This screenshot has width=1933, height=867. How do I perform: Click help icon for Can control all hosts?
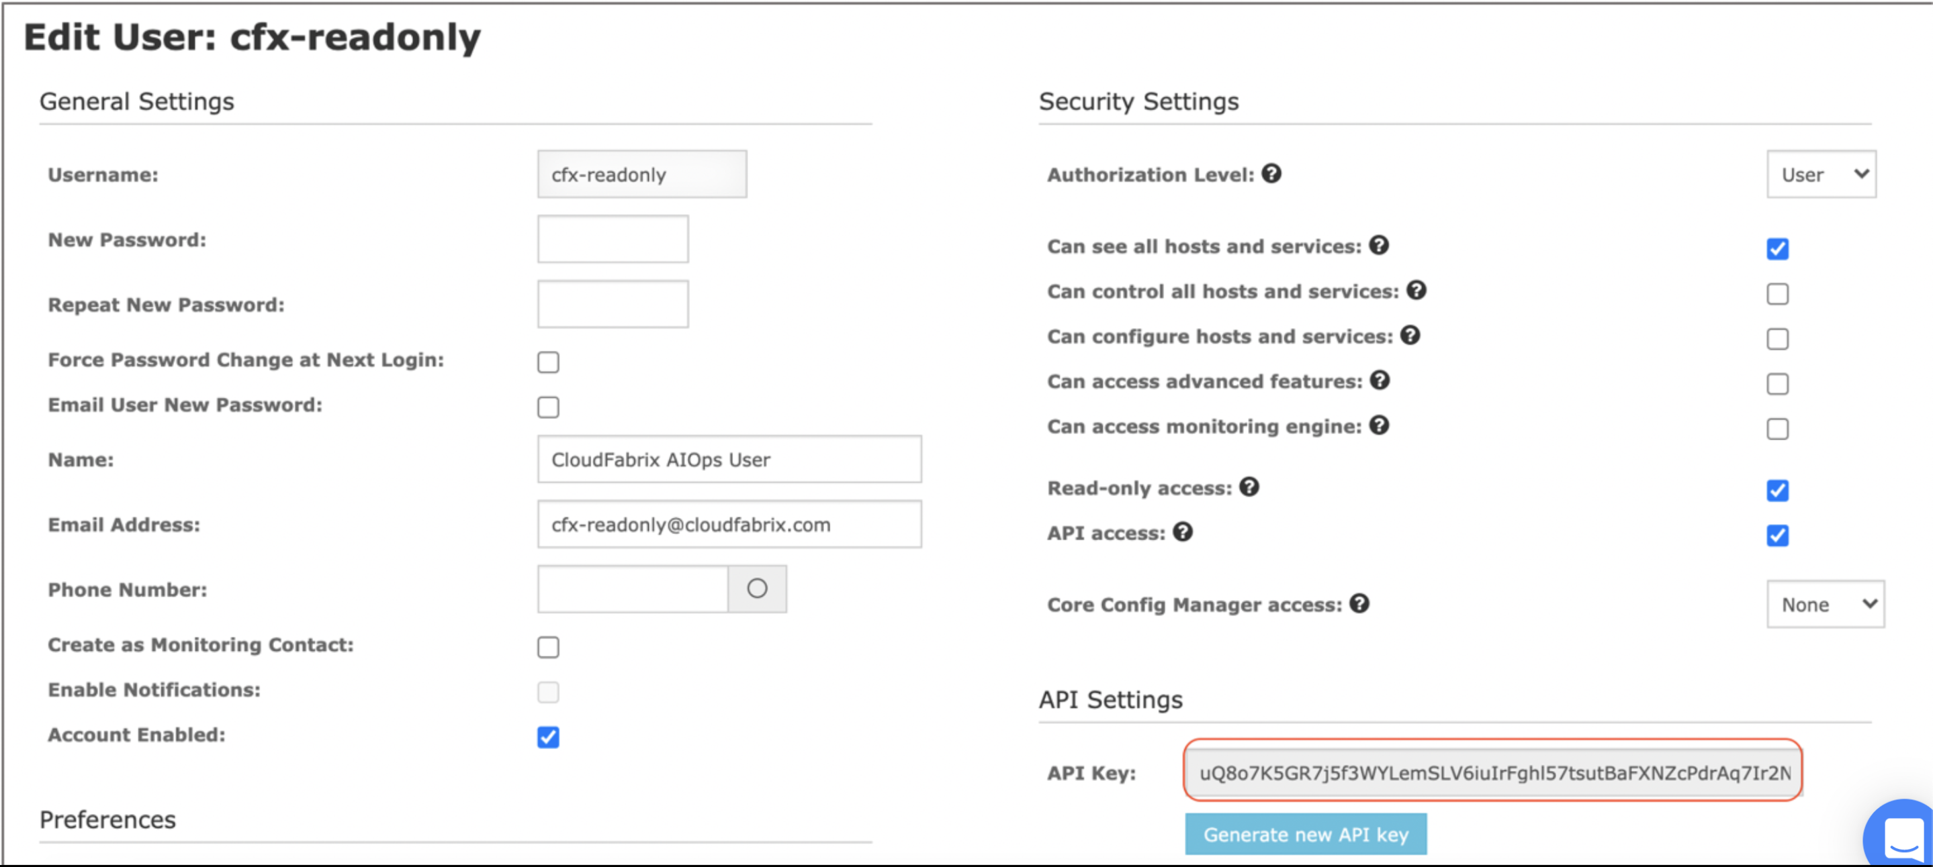pos(1416,291)
